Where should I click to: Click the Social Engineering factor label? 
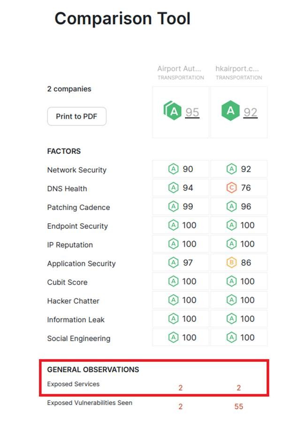click(x=79, y=339)
